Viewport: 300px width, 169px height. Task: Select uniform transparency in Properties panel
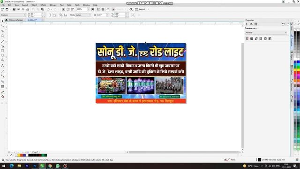click(252, 38)
